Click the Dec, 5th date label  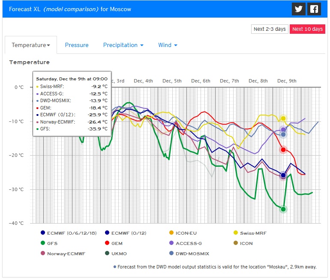pos(172,81)
